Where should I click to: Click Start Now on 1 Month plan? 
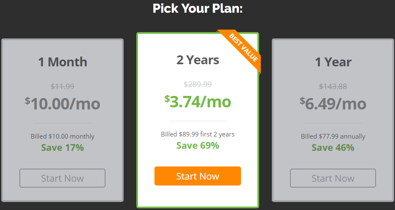tap(62, 178)
